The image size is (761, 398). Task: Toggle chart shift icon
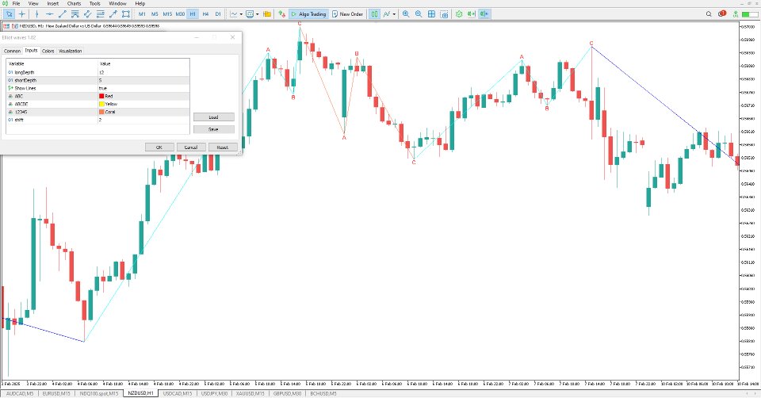(484, 14)
